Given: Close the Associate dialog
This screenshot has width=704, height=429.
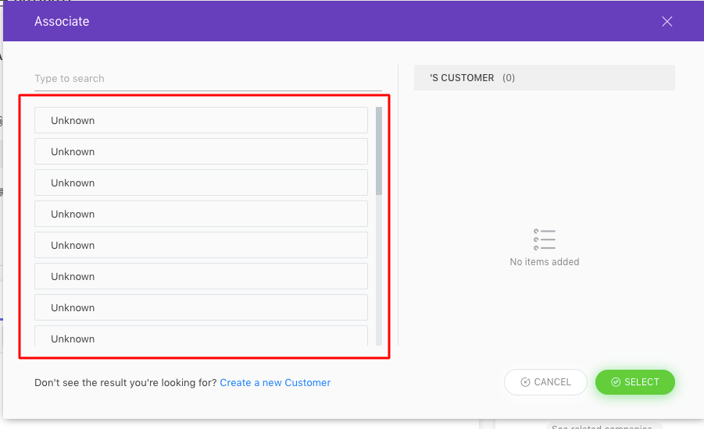Looking at the screenshot, I should click(x=666, y=22).
